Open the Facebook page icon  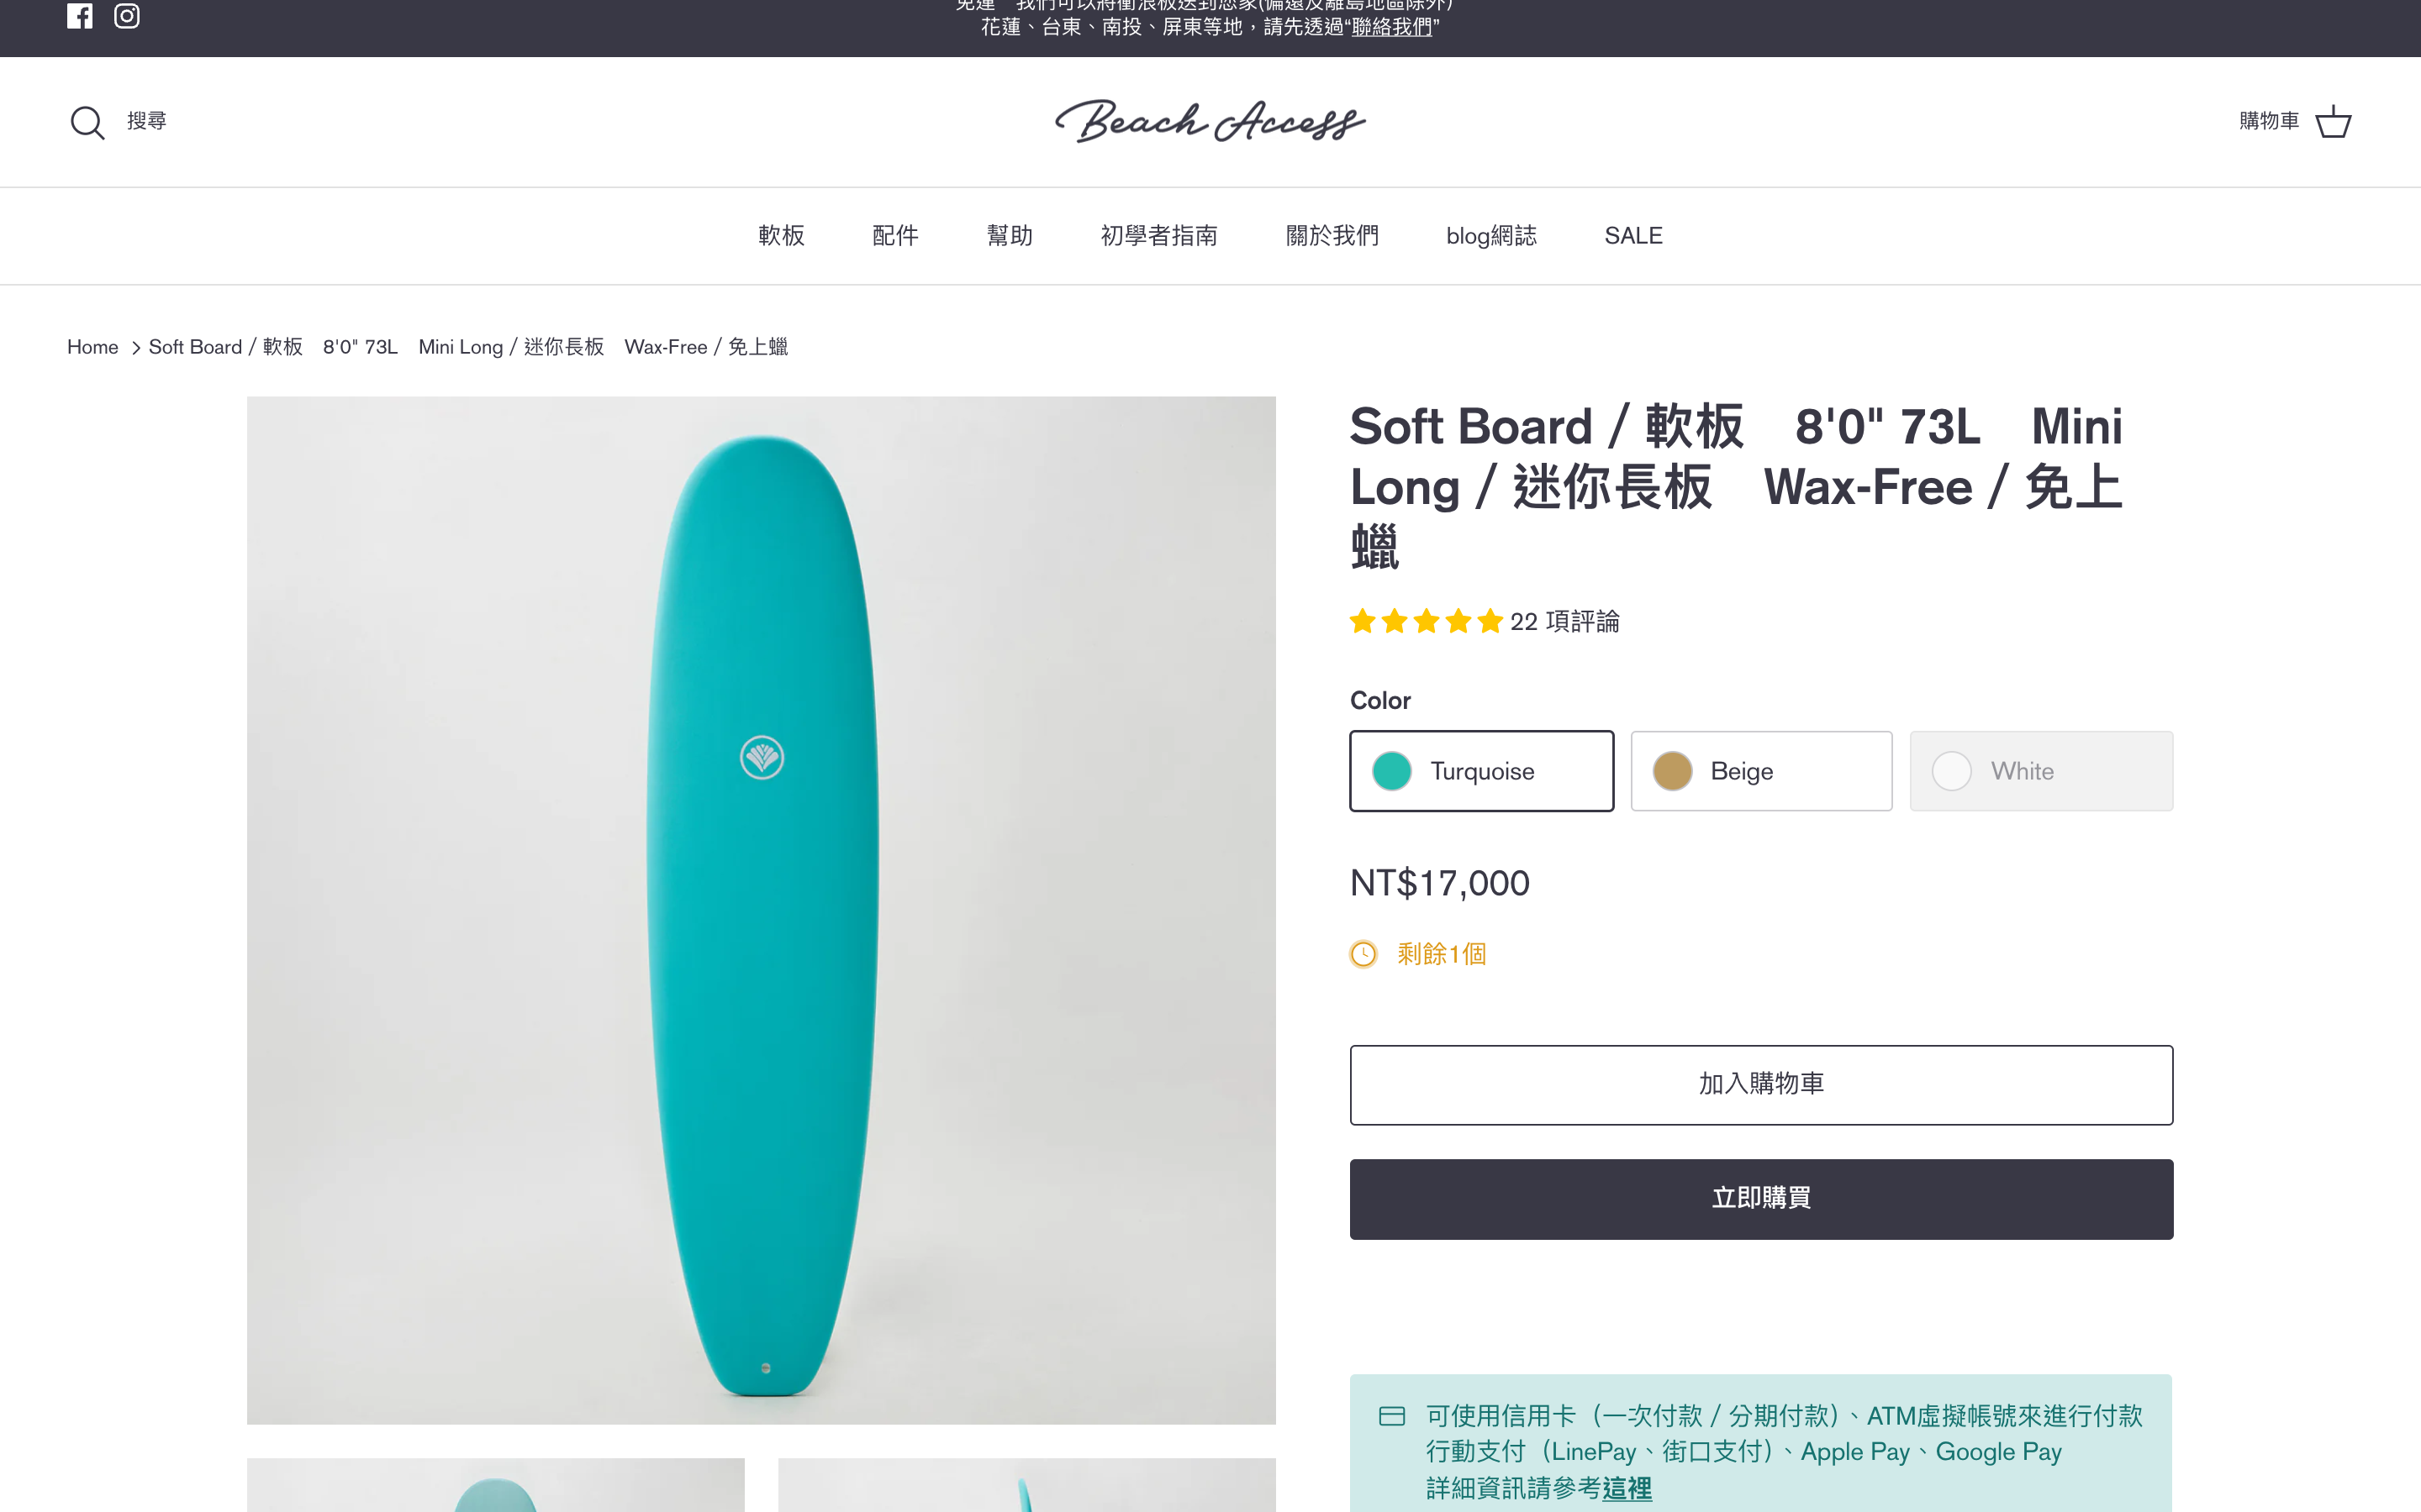pos(80,16)
